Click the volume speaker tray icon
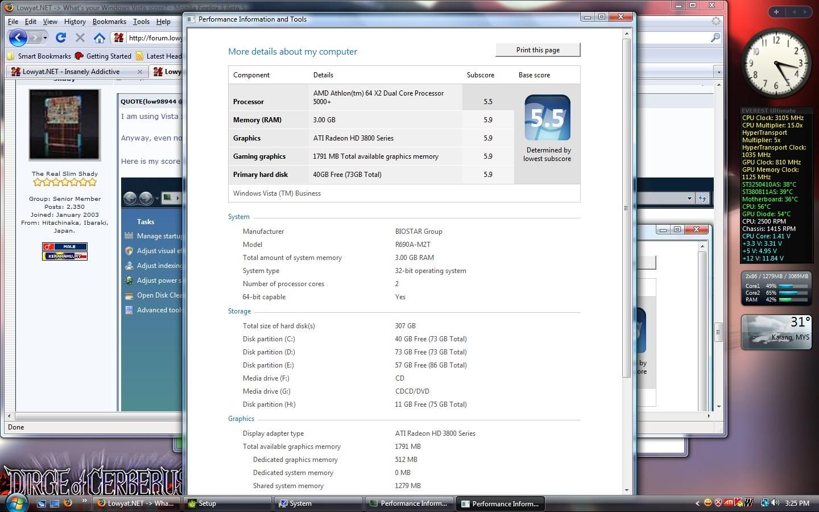This screenshot has width=819, height=512. tap(775, 503)
